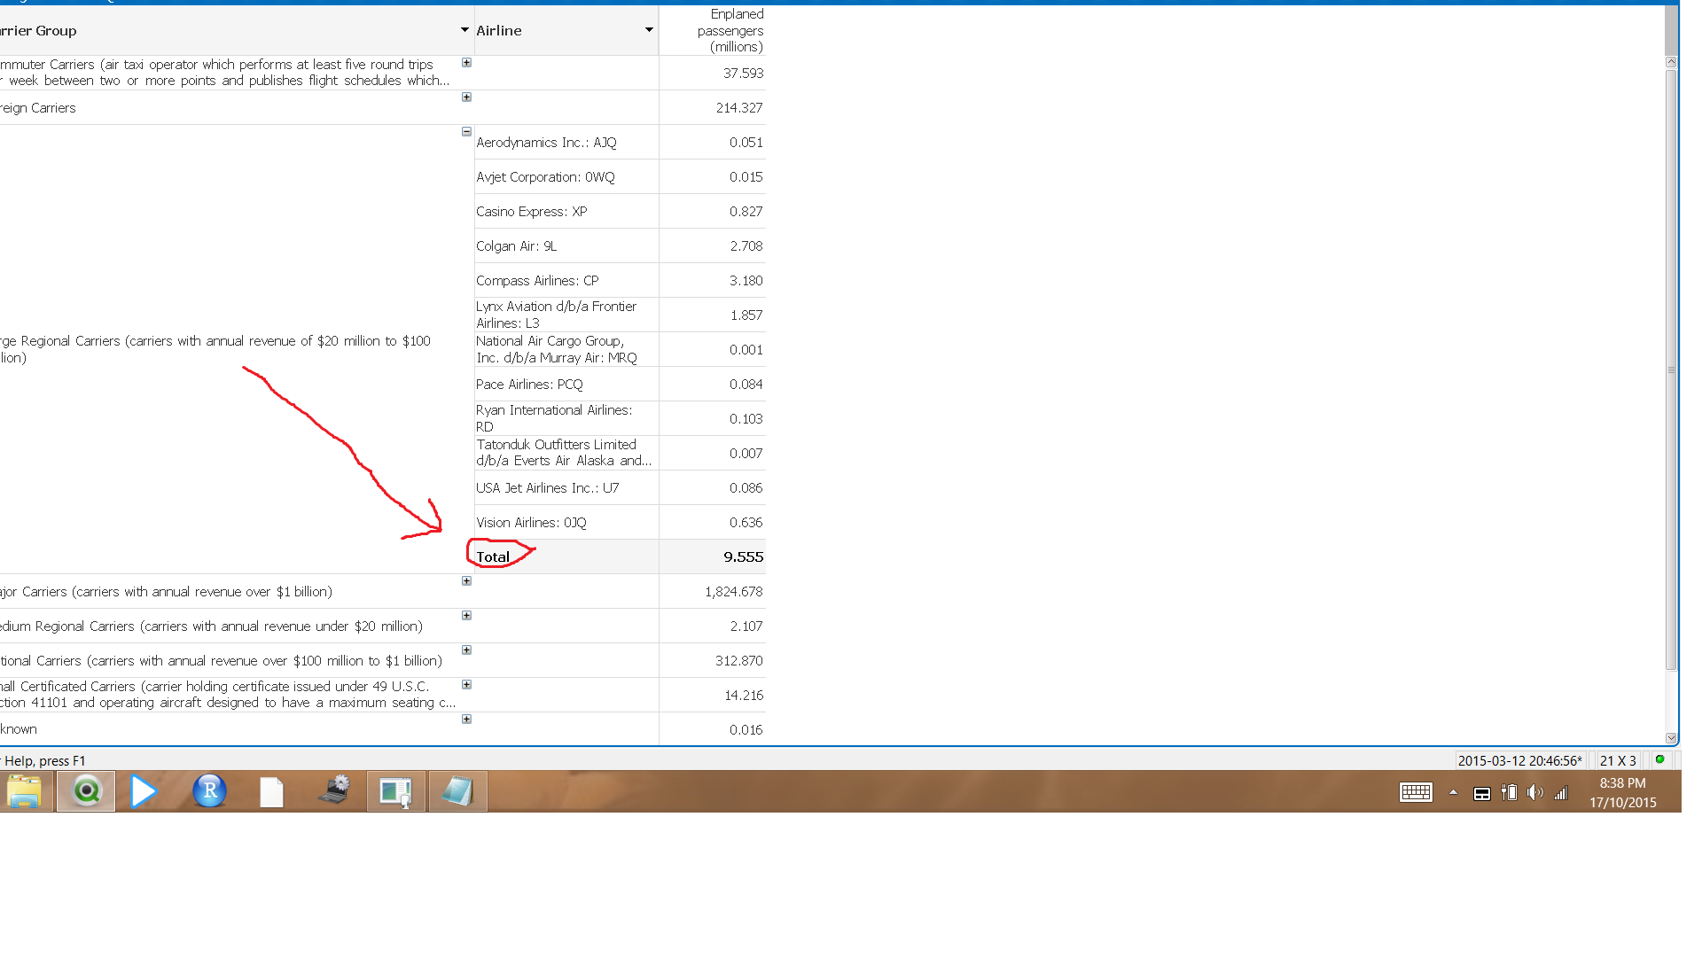
Task: Open the Airline column dropdown arrow
Action: tap(649, 30)
